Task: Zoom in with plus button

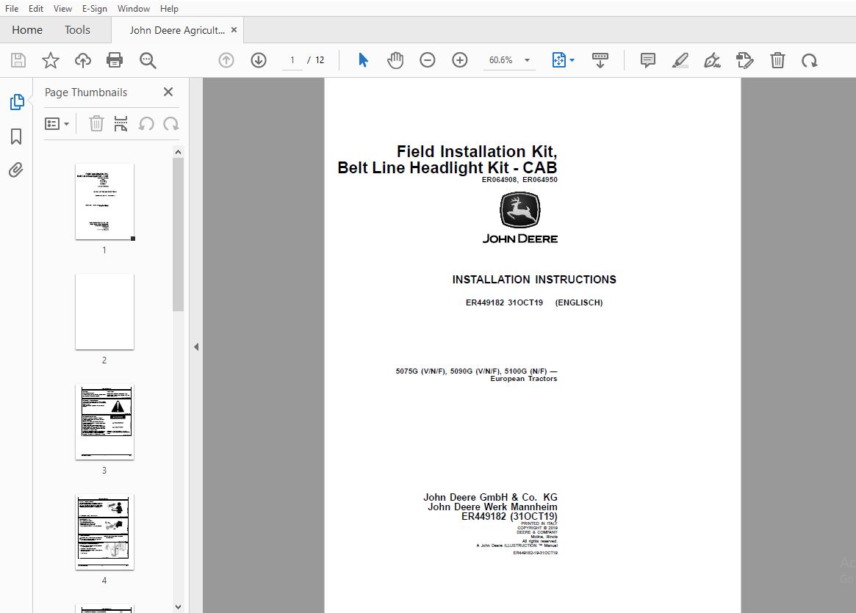Action: pyautogui.click(x=460, y=60)
